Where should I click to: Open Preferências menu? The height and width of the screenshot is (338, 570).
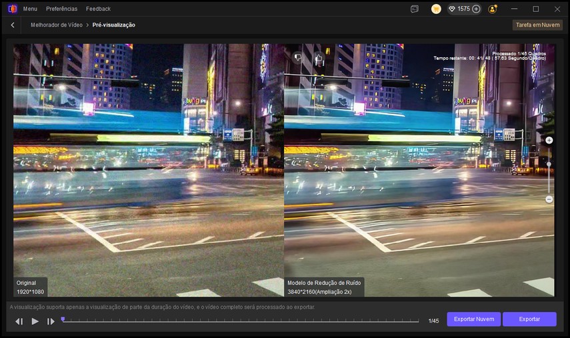(61, 9)
